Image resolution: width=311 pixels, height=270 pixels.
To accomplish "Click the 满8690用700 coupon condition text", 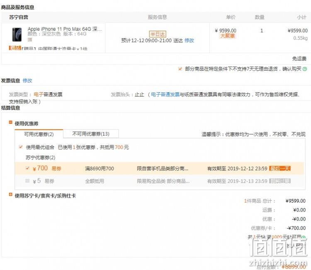I will [100, 169].
